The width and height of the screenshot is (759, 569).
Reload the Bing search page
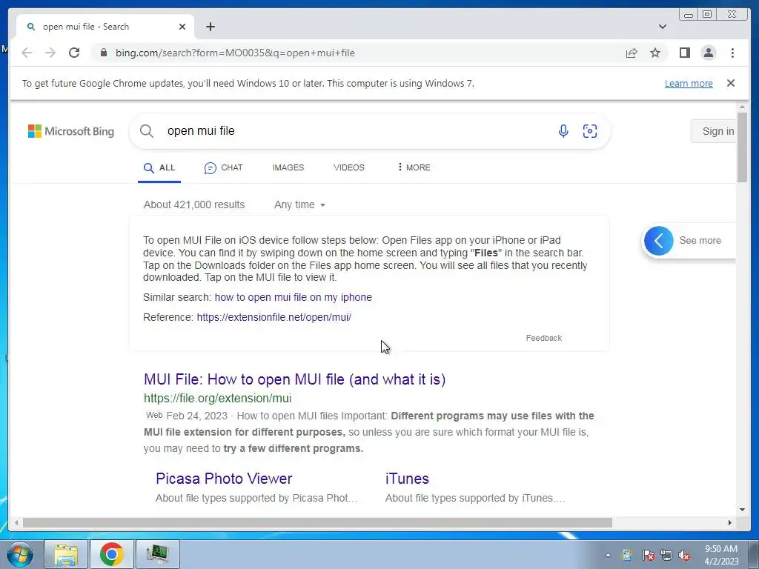74,53
